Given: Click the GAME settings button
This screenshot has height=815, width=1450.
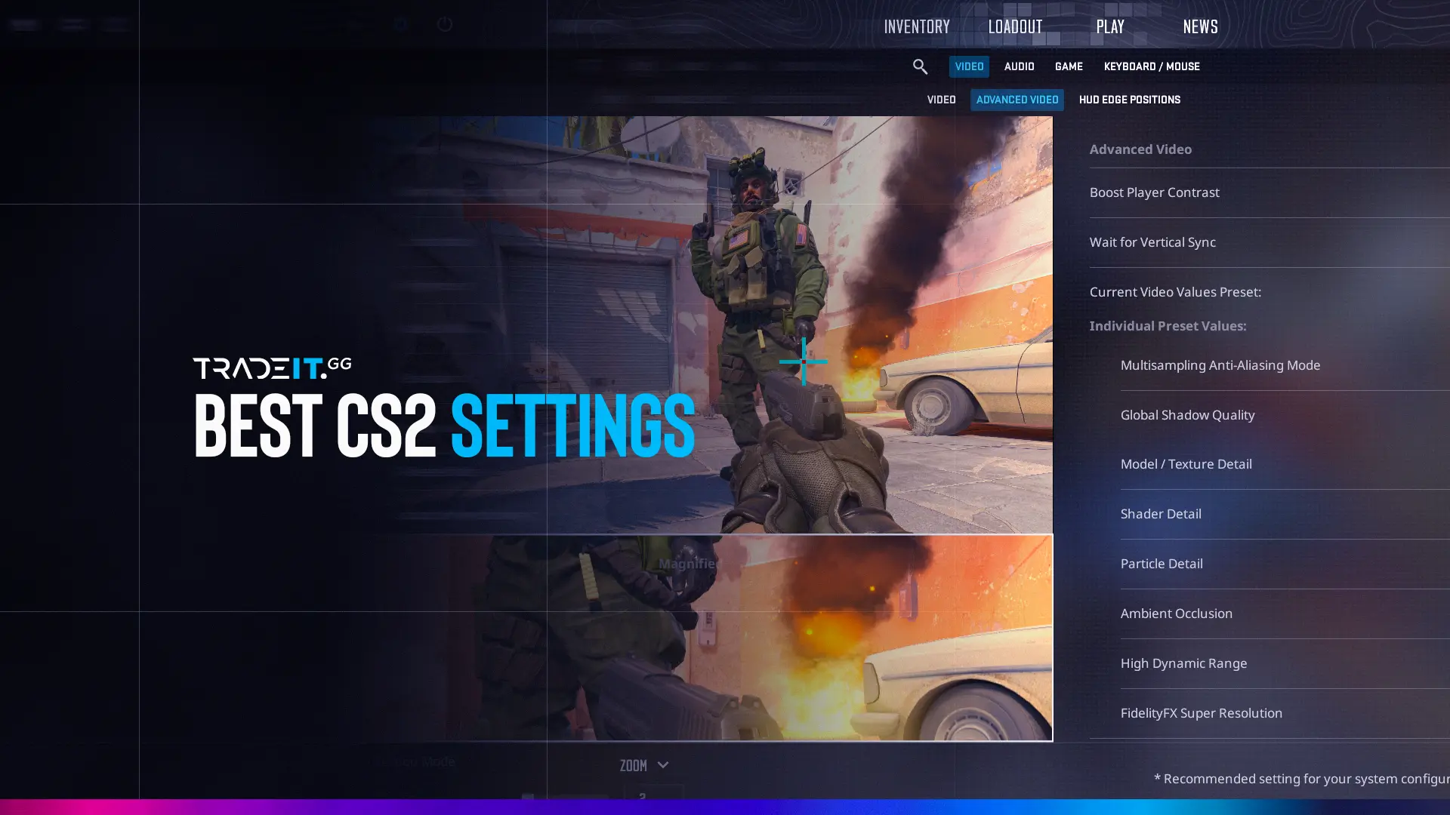Looking at the screenshot, I should click(1069, 66).
